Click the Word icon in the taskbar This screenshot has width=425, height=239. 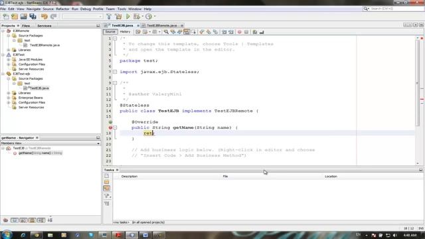point(145,235)
